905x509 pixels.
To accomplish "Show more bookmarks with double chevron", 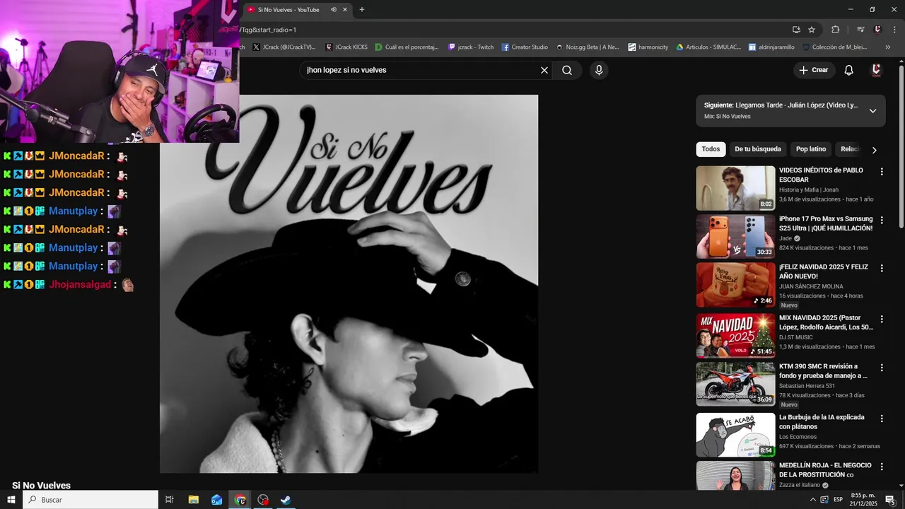I will [x=889, y=47].
